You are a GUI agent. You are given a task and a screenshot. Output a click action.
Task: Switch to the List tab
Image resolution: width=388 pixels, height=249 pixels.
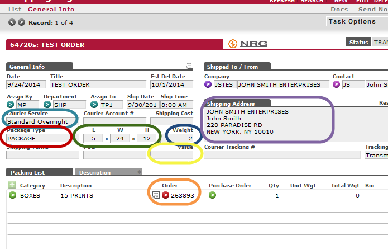pyautogui.click(x=15, y=9)
